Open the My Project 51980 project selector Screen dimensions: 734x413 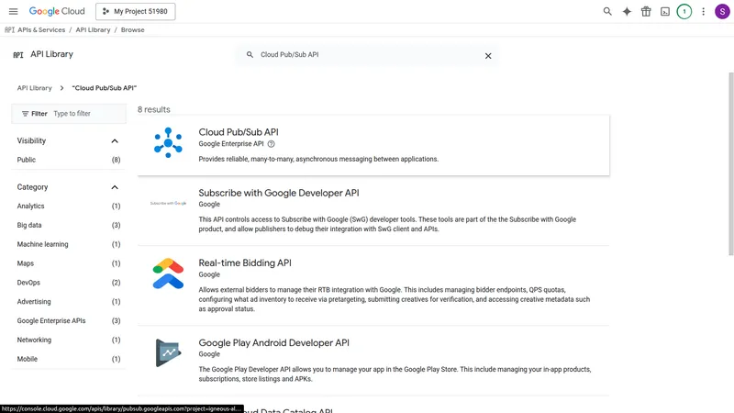tap(135, 11)
